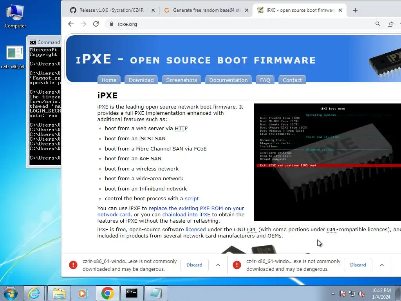Click the muted volume tray icon
The image size is (401, 301).
pyautogui.click(x=361, y=294)
